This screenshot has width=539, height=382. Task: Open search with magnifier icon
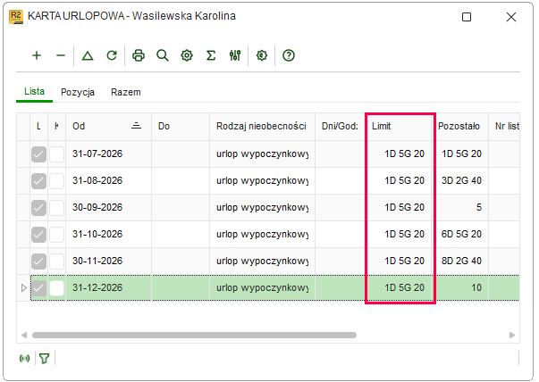pos(163,55)
